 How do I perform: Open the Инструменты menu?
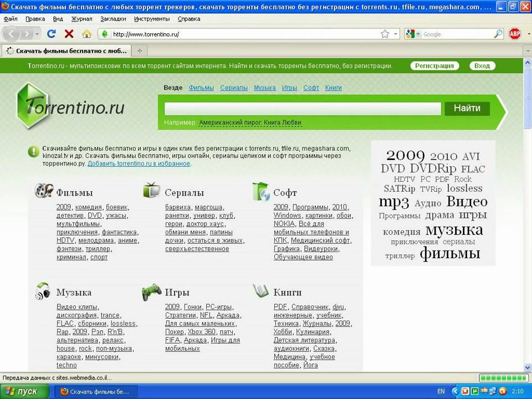point(152,19)
